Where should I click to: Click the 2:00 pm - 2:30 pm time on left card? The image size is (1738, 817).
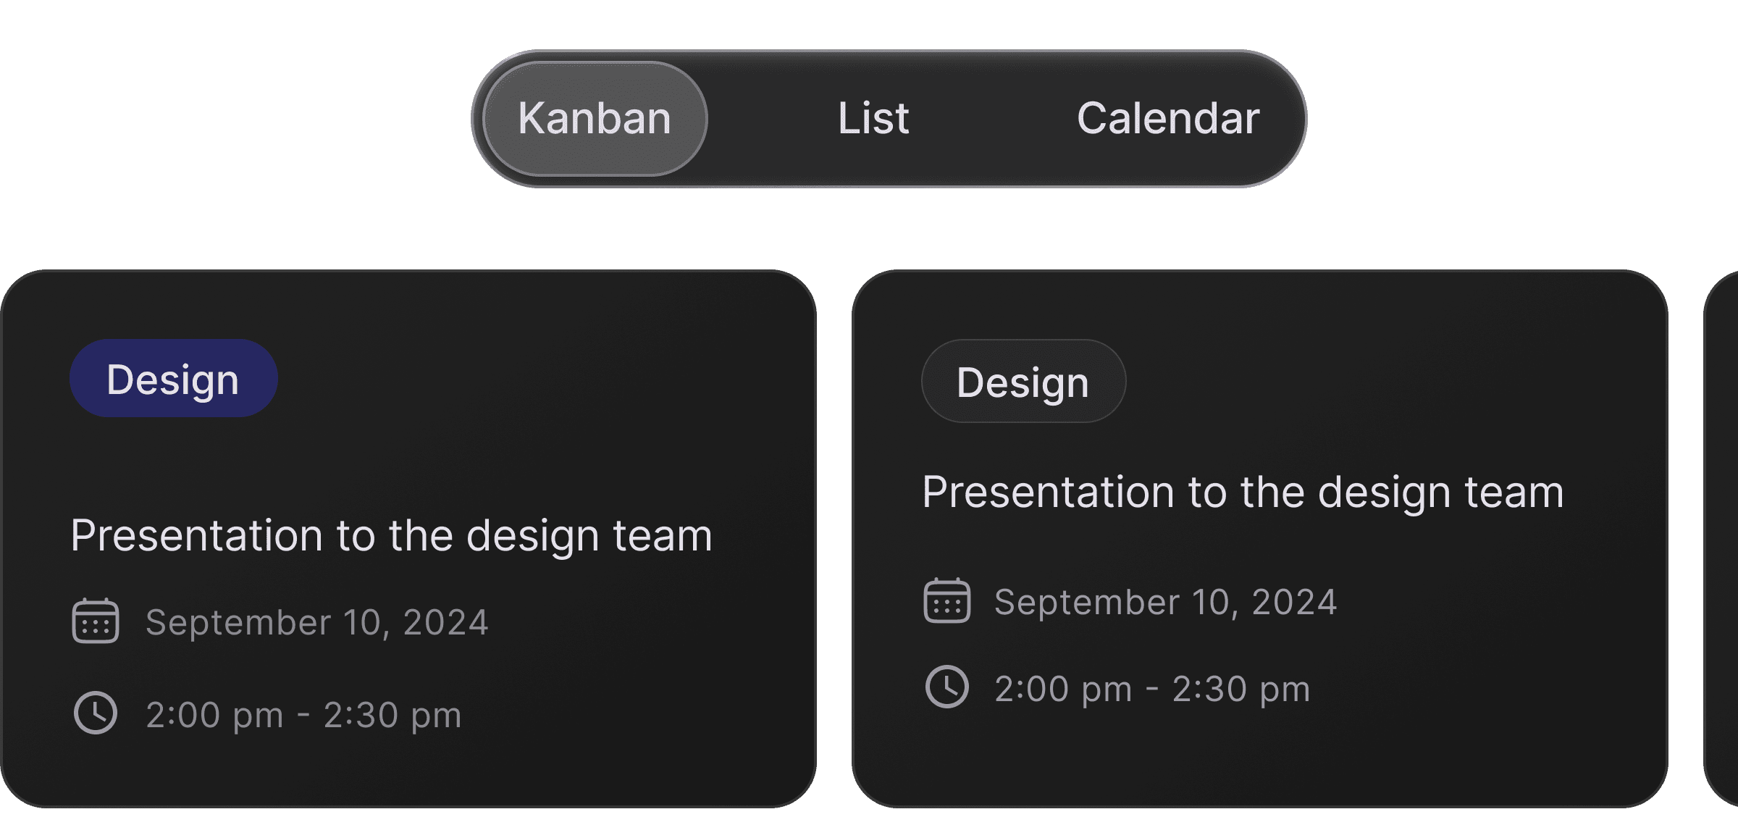click(x=303, y=715)
